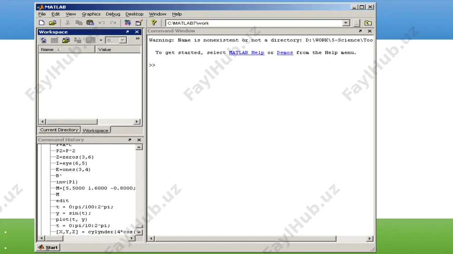The height and width of the screenshot is (254, 453).
Task: Click Delete icon in Workspace toolbar
Action: click(91, 40)
